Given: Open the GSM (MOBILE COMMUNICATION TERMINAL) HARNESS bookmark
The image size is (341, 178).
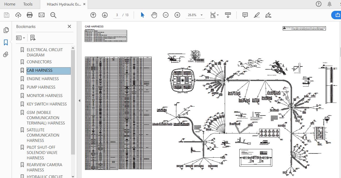Looking at the screenshot, I should click(46, 118).
